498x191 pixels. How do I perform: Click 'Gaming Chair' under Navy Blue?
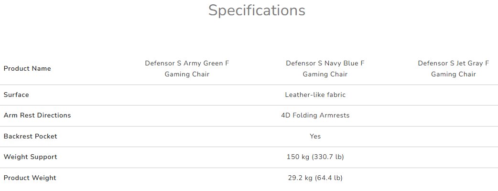click(325, 74)
